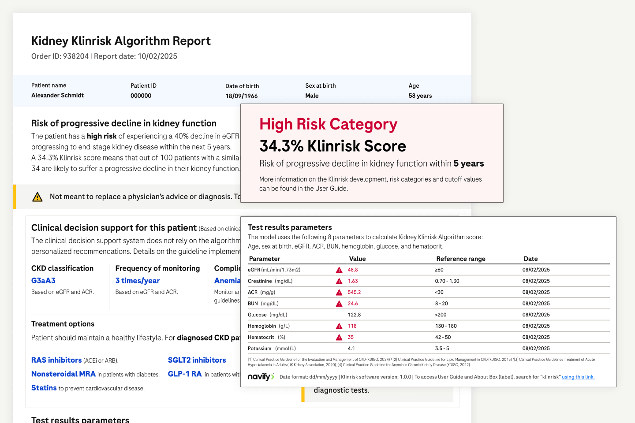Click the Order ID 938204 text
The height and width of the screenshot is (423, 635).
60,56
